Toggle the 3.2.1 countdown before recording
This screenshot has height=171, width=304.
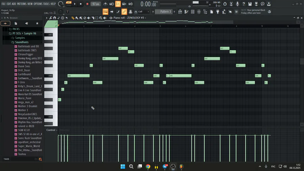pos(118,4)
